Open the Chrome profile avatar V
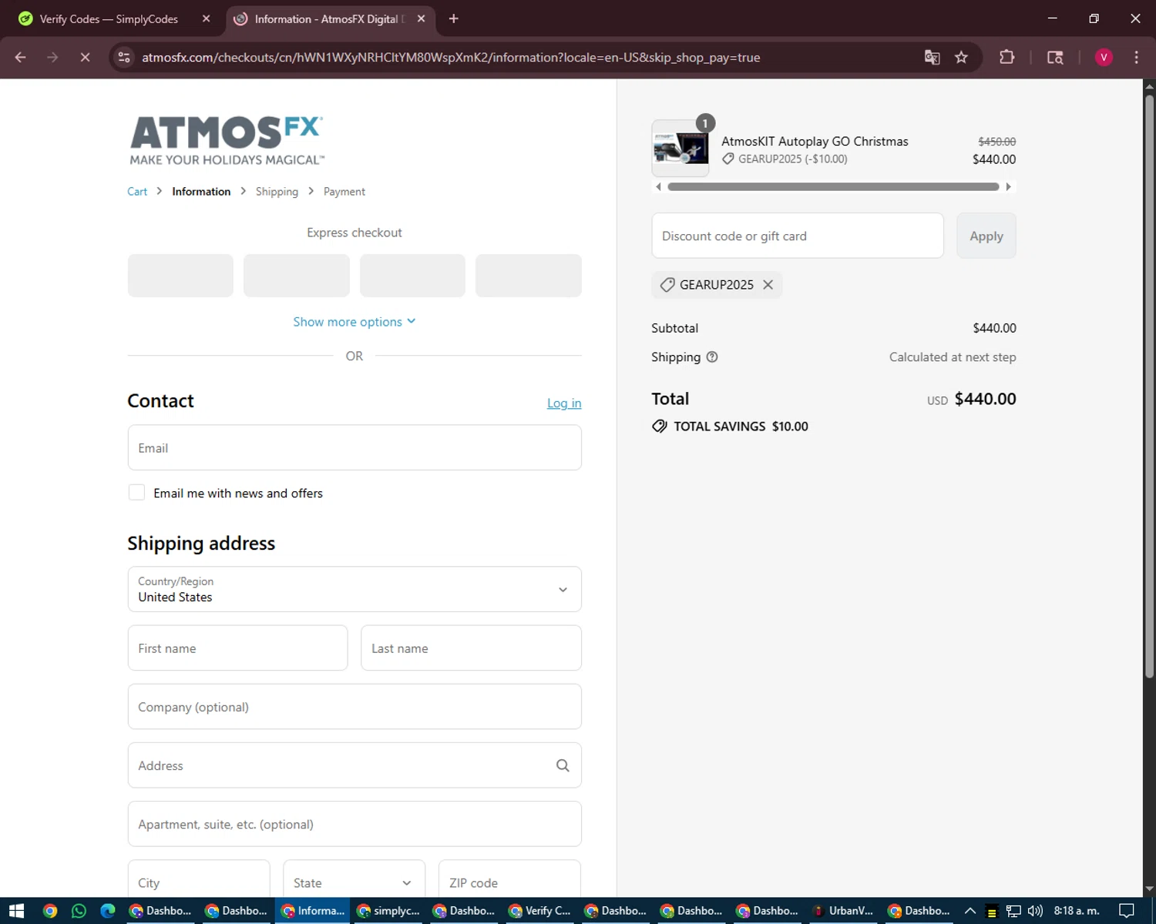This screenshot has height=924, width=1156. point(1104,57)
